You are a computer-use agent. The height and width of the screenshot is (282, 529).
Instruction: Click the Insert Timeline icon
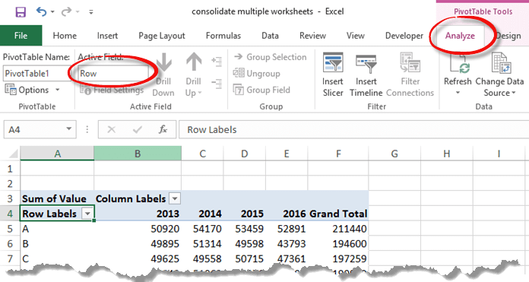coord(366,63)
